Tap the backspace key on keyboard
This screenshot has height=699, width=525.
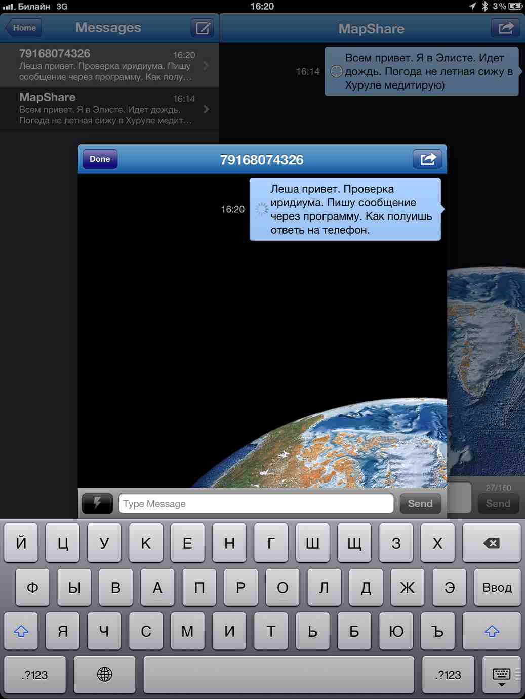[491, 543]
